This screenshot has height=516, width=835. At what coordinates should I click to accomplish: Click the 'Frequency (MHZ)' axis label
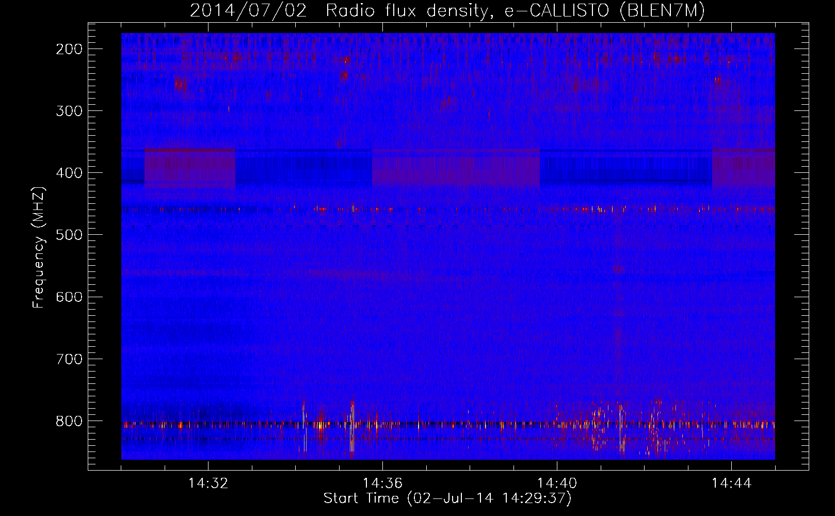(39, 247)
